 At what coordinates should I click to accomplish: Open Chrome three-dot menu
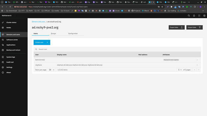coord(204,7)
